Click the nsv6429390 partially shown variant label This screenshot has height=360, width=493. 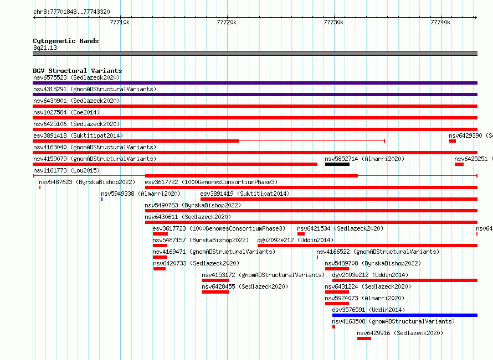click(x=471, y=135)
